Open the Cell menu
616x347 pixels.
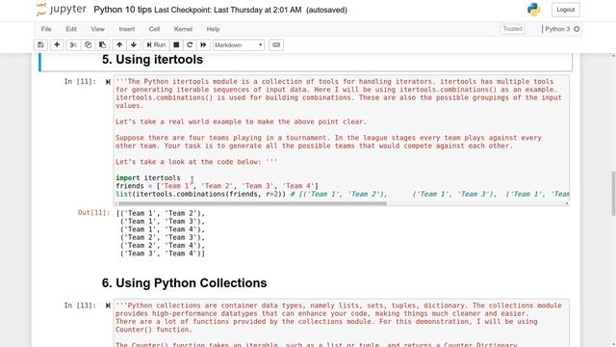(x=154, y=29)
